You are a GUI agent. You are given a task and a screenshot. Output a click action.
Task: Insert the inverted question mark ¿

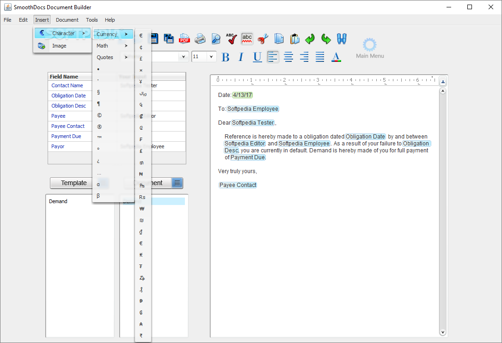pos(98,161)
